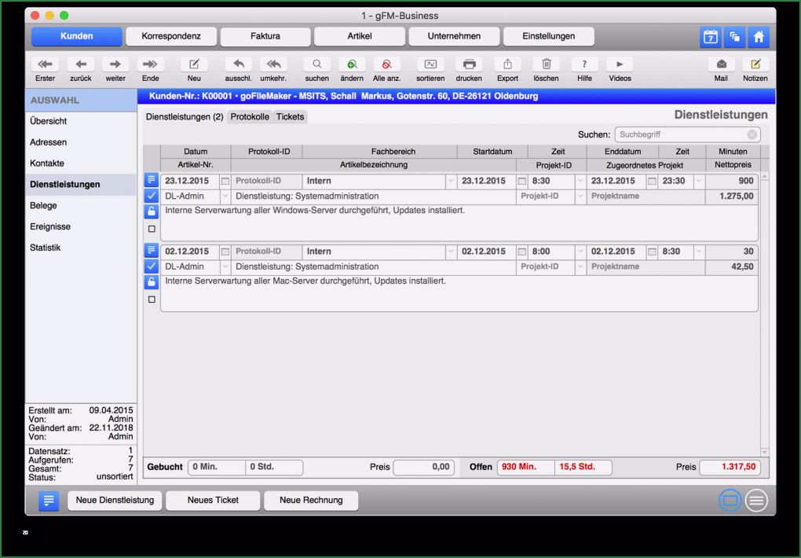This screenshot has width=801, height=558.
Task: Open the Faktura module tab
Action: [x=265, y=36]
